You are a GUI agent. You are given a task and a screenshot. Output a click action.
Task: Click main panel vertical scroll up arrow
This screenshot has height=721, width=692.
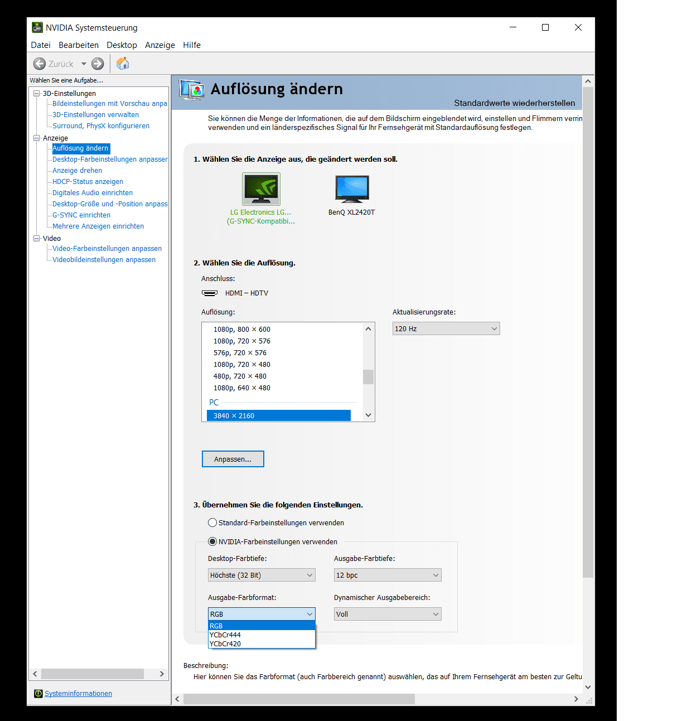pos(588,81)
